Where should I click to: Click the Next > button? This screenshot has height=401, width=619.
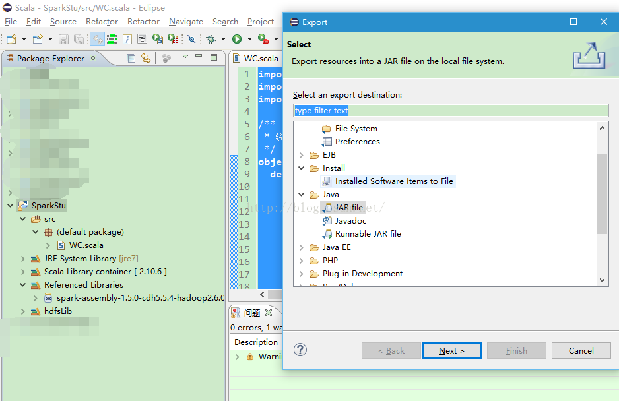[451, 350]
